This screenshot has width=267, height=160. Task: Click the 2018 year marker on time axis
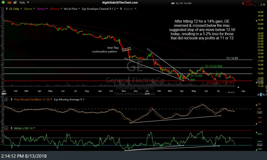click(147, 94)
